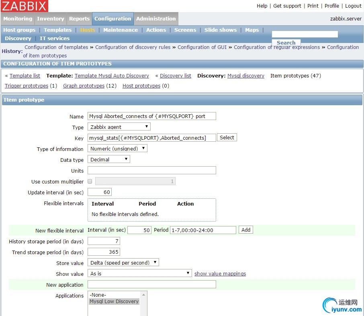The image size is (364, 316).
Task: Open Maintenance submenu
Action: 121,30
